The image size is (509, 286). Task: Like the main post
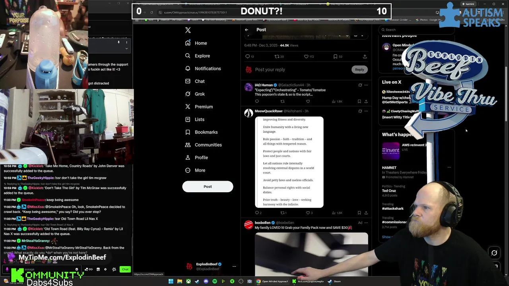point(309,56)
